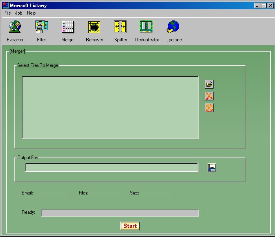Image resolution: width=275 pixels, height=237 pixels.
Task: Click the Upgrade globe icon
Action: tap(173, 27)
